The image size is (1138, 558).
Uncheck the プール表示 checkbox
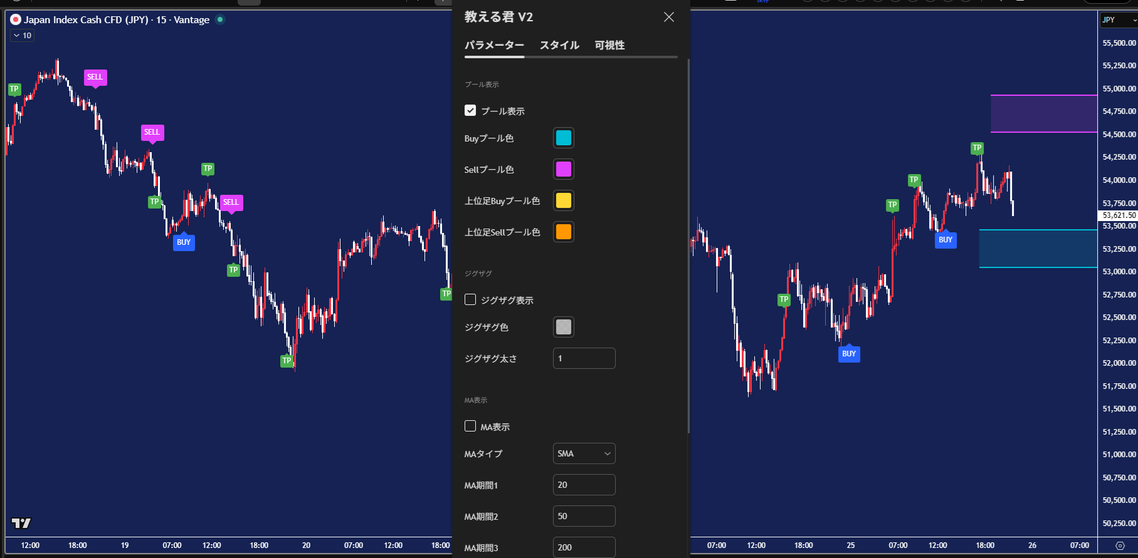tap(470, 111)
